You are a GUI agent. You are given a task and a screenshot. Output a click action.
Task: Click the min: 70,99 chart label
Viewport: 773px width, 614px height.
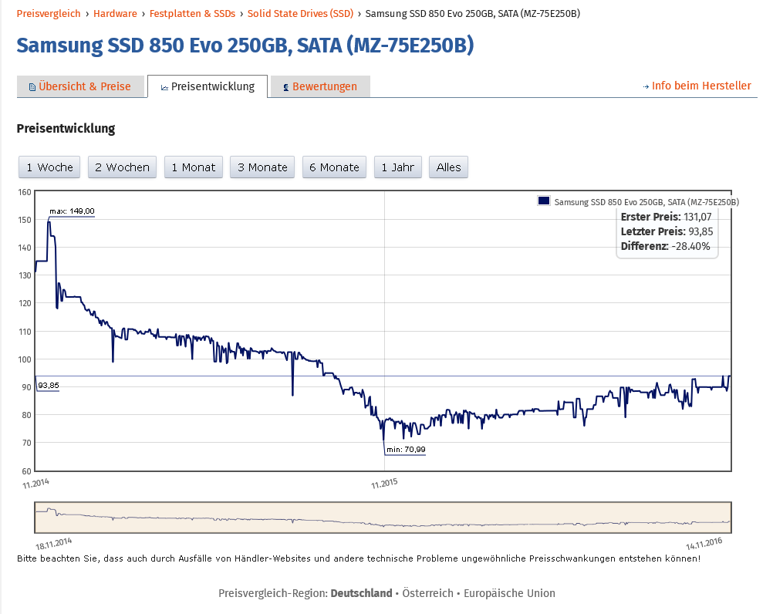[406, 449]
